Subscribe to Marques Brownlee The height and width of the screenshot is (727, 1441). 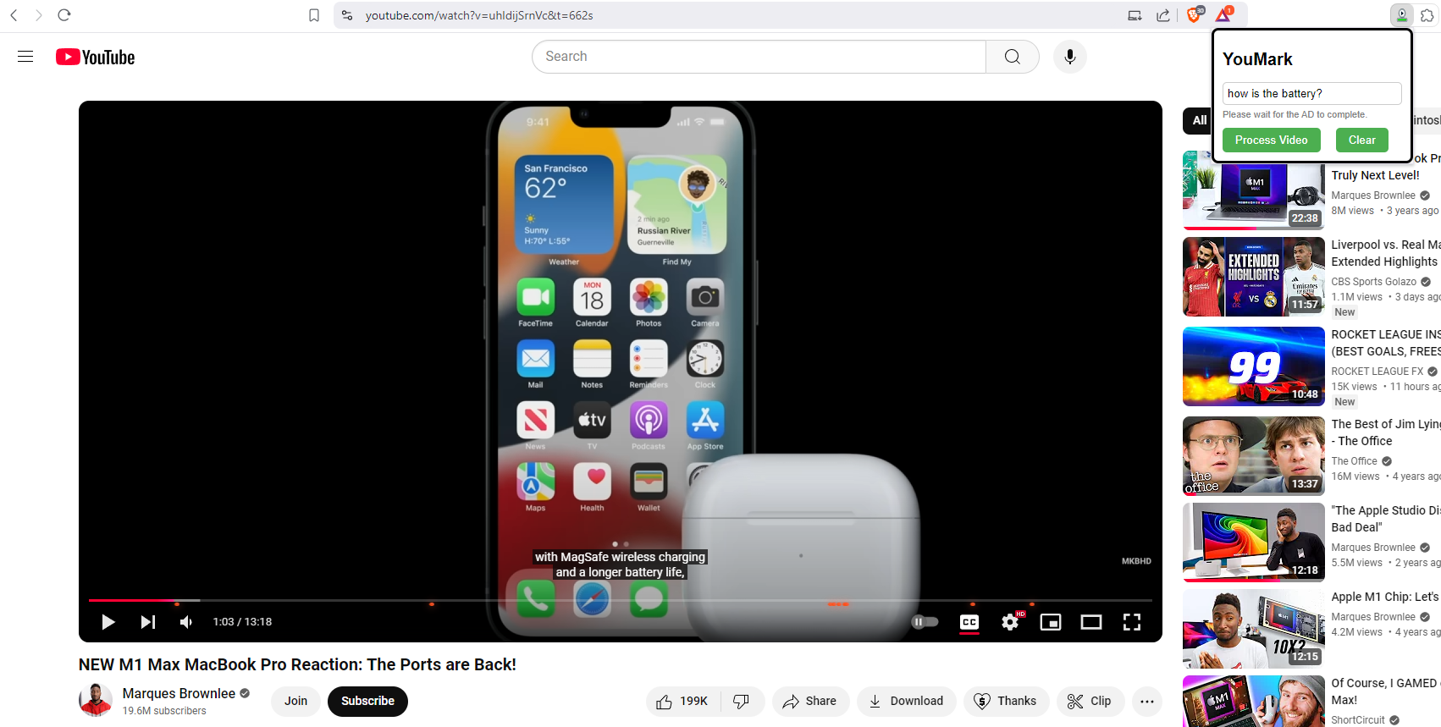(x=367, y=702)
